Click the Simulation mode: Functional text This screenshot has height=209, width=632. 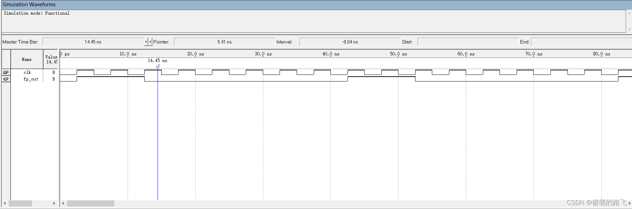coord(37,13)
